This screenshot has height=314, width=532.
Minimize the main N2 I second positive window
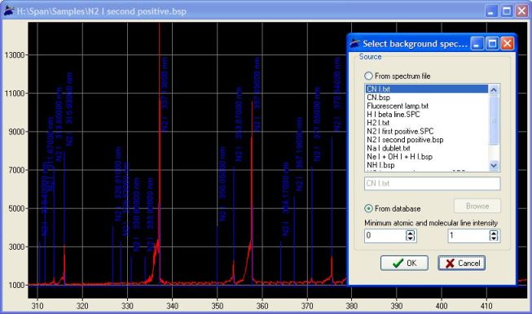[491, 11]
